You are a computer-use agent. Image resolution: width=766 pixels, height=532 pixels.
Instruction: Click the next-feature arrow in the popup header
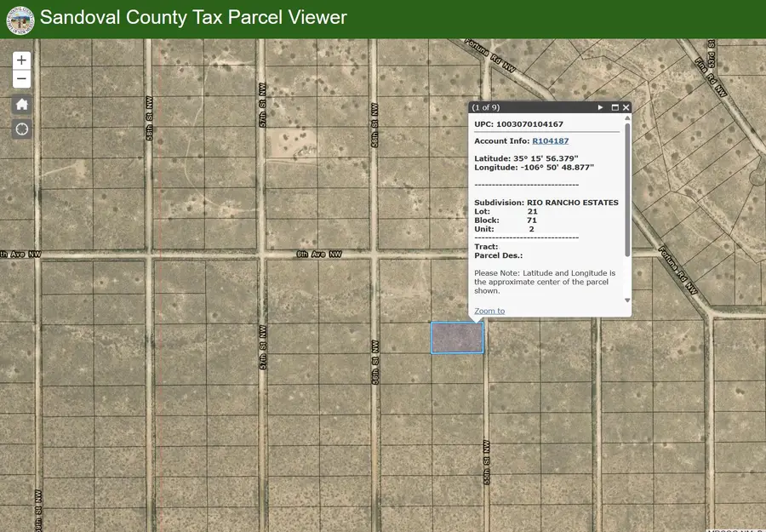tap(601, 107)
